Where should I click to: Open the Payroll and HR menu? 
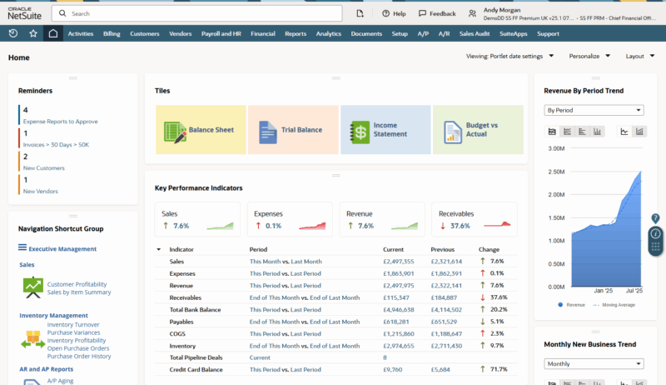point(221,34)
